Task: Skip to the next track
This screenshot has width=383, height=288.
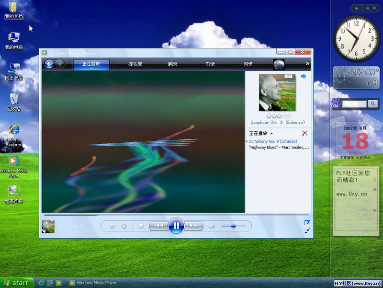Action: click(x=194, y=226)
